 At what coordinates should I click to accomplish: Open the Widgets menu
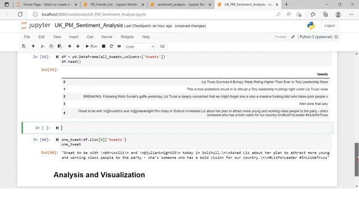coord(127,37)
